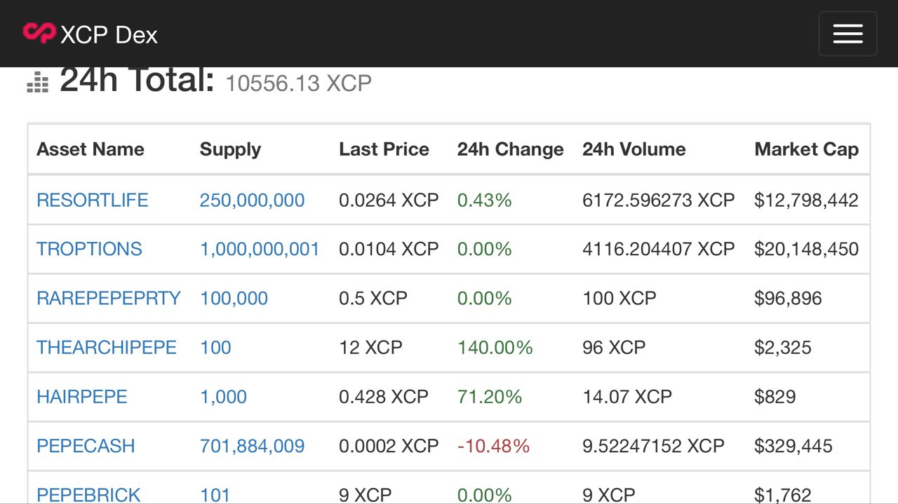Sort by 24h Volume column header
898x504 pixels.
(x=634, y=149)
